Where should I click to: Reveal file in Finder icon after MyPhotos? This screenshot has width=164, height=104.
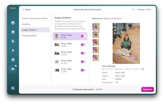(x=143, y=69)
